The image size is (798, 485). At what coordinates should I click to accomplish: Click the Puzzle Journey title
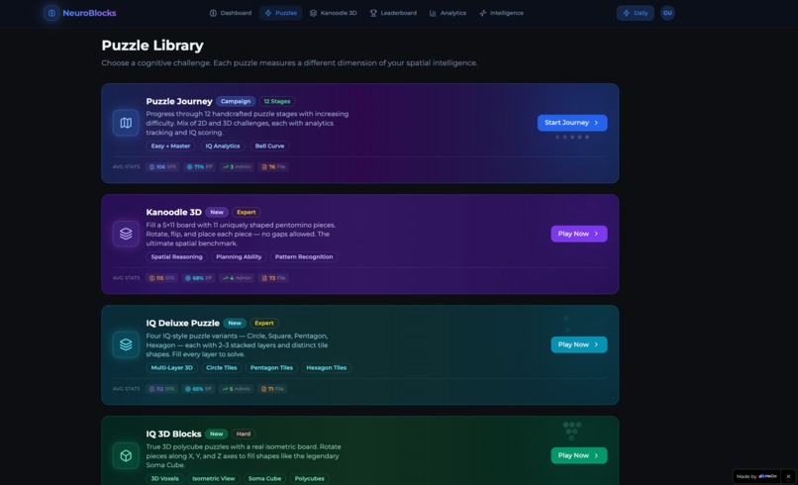point(179,101)
